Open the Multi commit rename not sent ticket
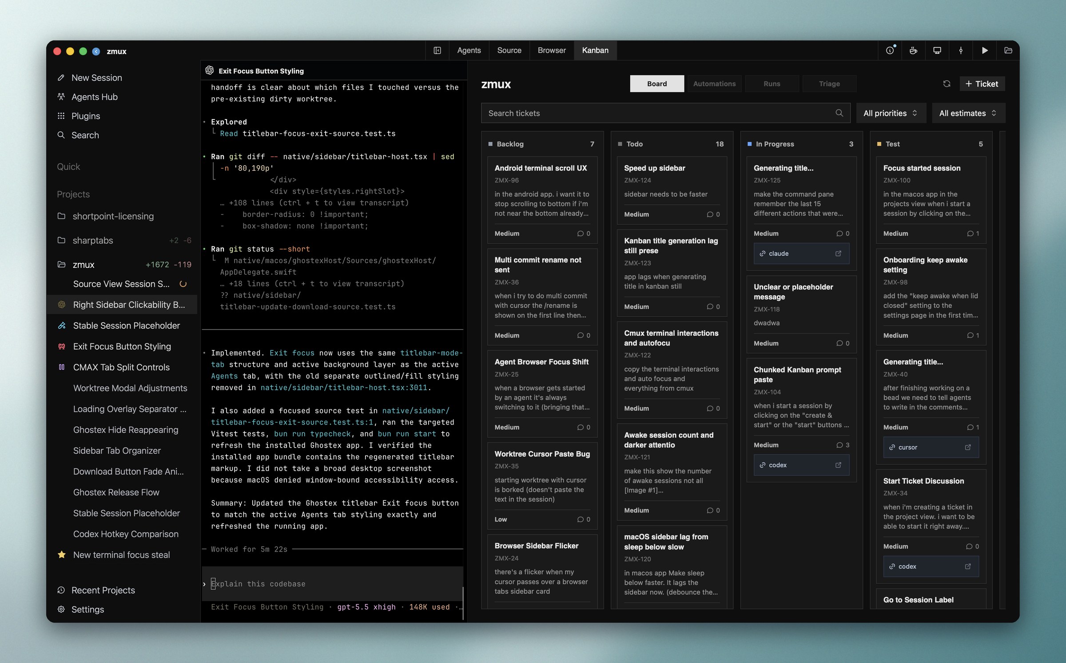The height and width of the screenshot is (663, 1066). (542, 297)
